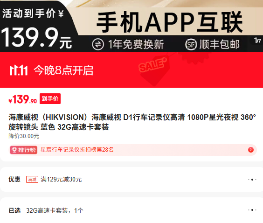Screen dimensions: 263x223
Task: Click the ¥139.90 price text
Action: pyautogui.click(x=23, y=99)
